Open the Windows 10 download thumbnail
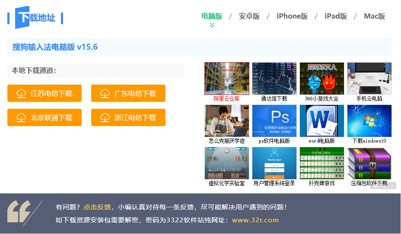Screen dimensions: 401x234 pyautogui.click(x=369, y=121)
